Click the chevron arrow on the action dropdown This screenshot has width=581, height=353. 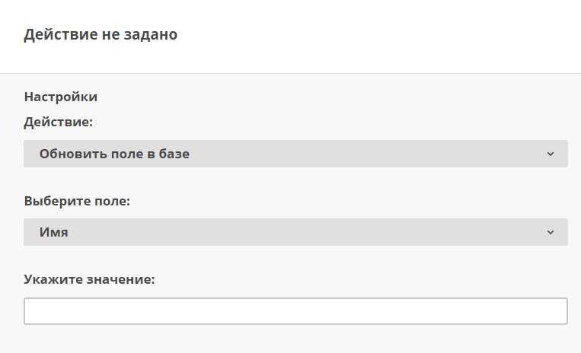(x=551, y=154)
